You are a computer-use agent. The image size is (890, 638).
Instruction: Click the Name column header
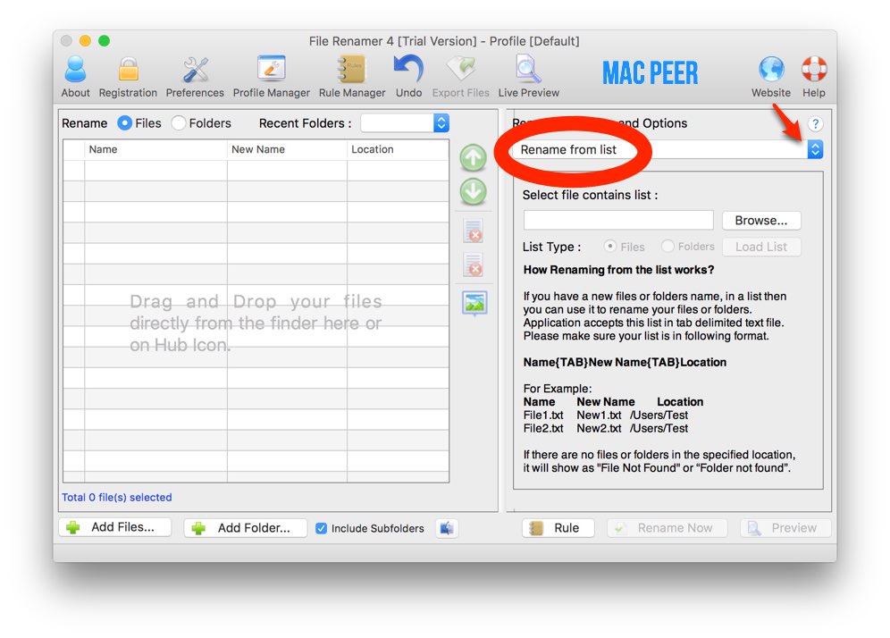tap(155, 149)
